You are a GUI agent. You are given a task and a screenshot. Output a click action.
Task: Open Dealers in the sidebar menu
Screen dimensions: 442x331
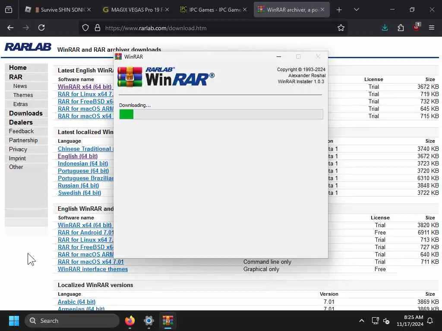pyautogui.click(x=21, y=122)
